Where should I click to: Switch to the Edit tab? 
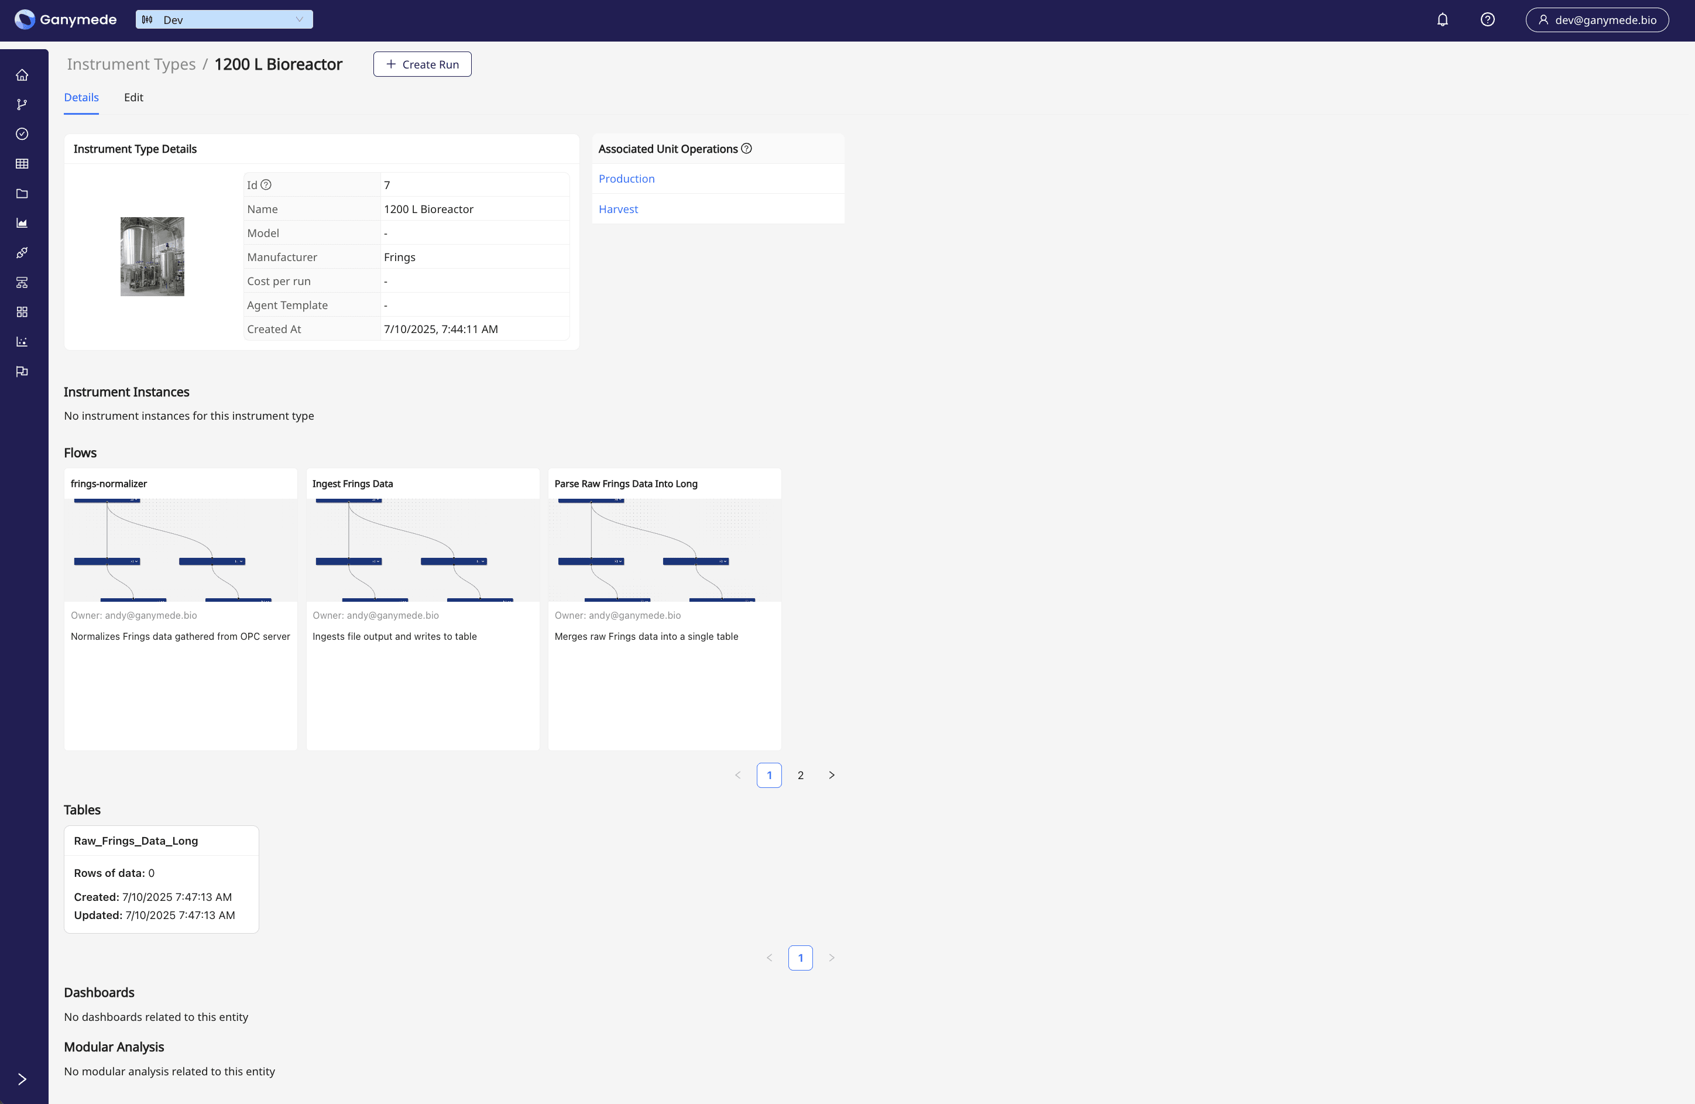click(133, 98)
